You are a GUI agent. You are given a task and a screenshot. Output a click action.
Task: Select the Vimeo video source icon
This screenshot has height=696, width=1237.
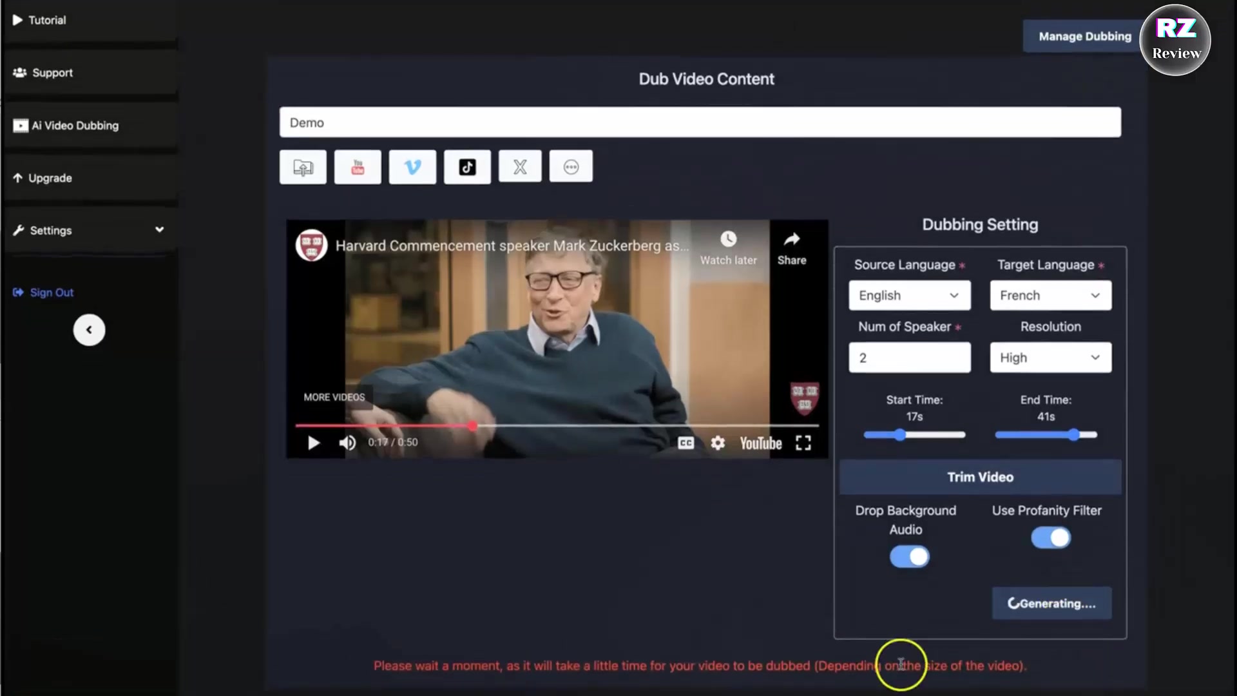[x=412, y=168]
